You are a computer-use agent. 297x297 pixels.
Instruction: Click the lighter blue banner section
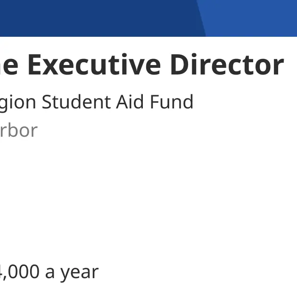pyautogui.click(x=250, y=18)
